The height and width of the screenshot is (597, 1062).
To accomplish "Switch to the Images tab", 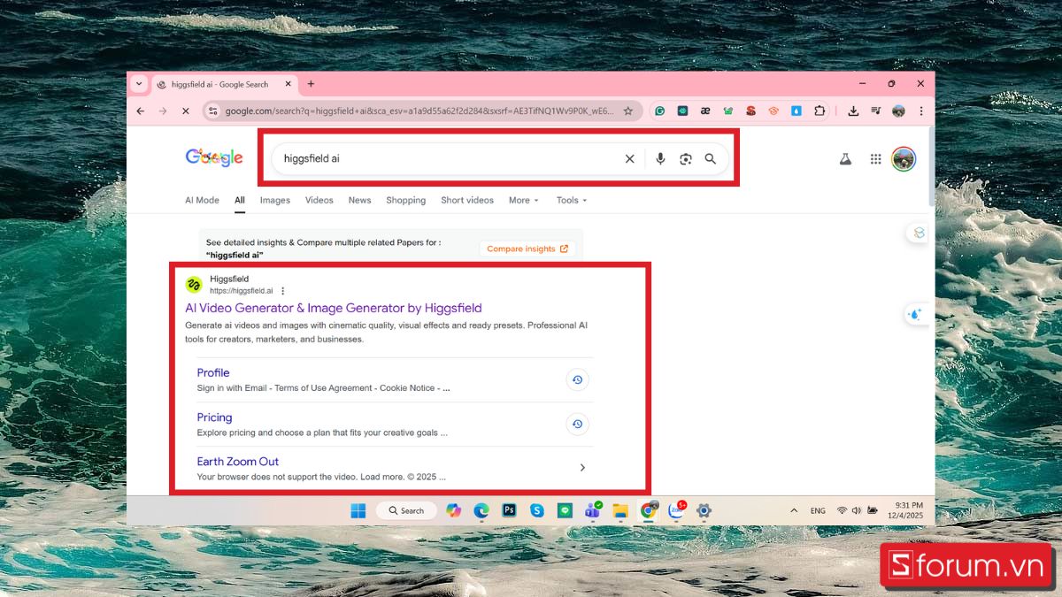I will pyautogui.click(x=274, y=201).
